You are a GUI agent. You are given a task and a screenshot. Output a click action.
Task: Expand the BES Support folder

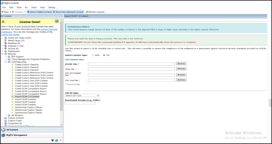pyautogui.click(x=6, y=57)
